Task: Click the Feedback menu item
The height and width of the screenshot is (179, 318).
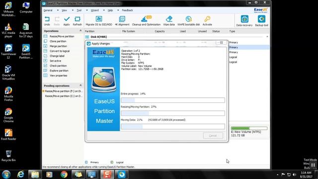Action: click(x=127, y=10)
